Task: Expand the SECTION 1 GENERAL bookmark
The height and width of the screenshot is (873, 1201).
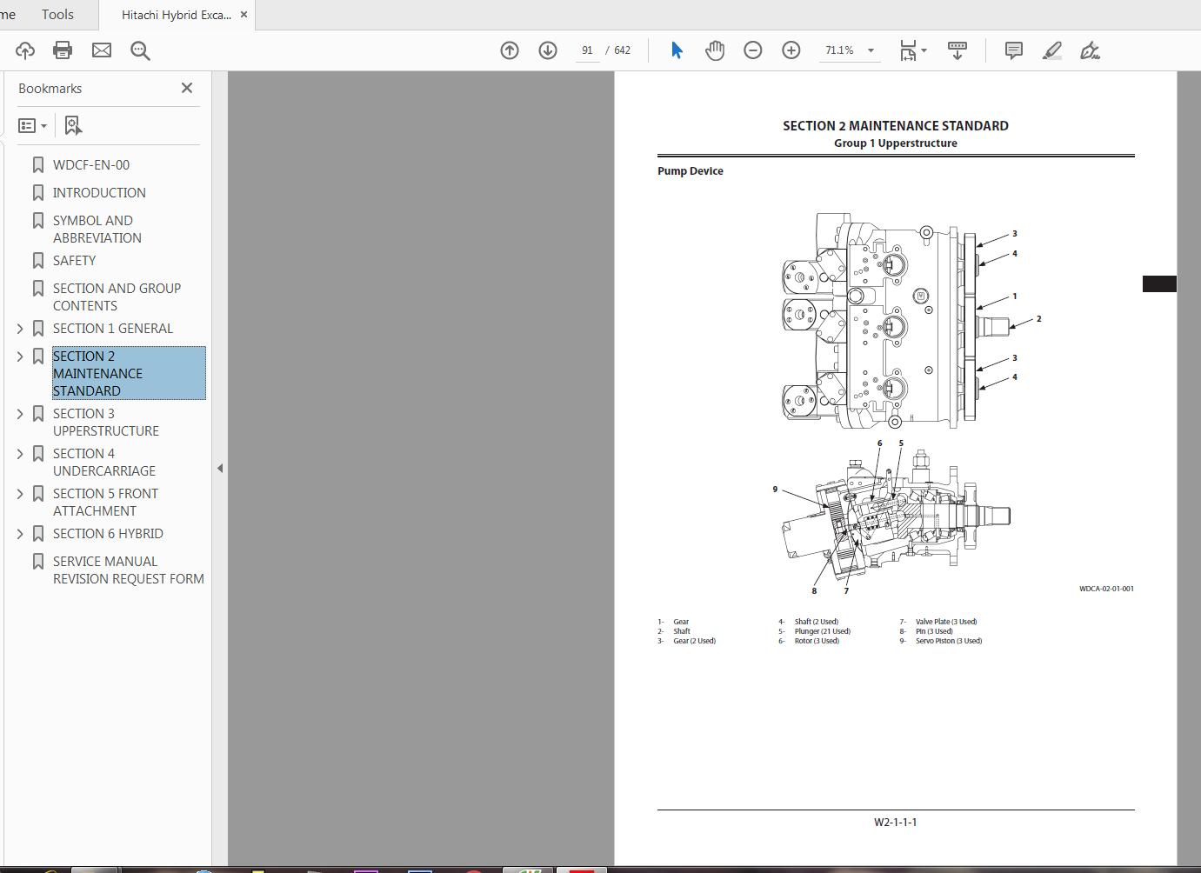Action: click(20, 328)
